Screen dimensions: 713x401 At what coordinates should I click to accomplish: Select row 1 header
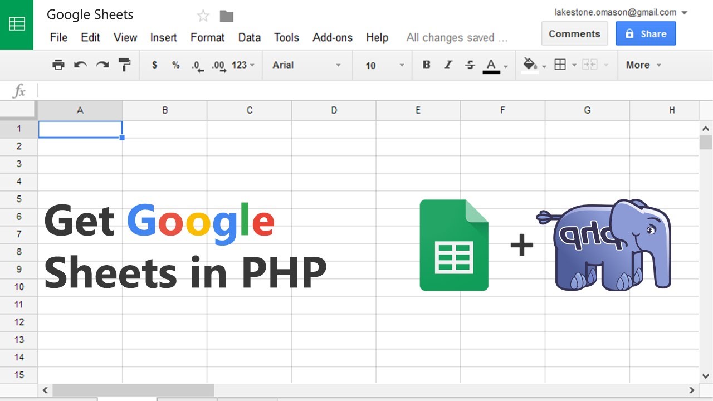tap(19, 129)
